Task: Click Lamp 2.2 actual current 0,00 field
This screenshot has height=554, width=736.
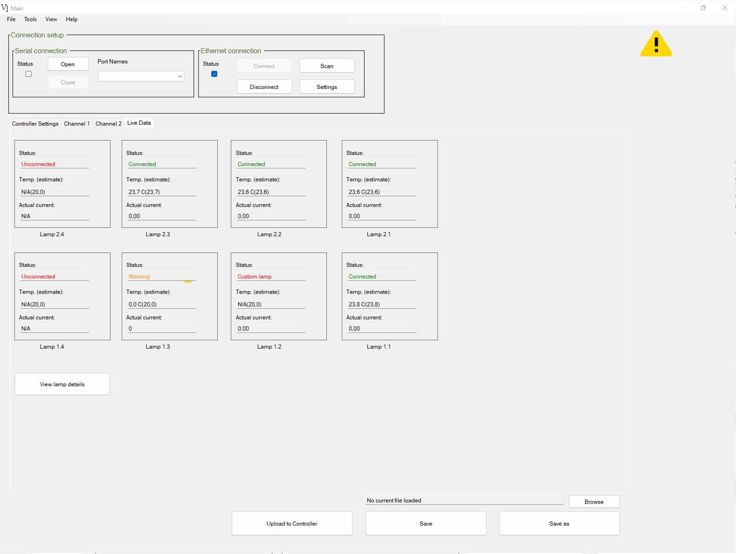Action: [270, 216]
